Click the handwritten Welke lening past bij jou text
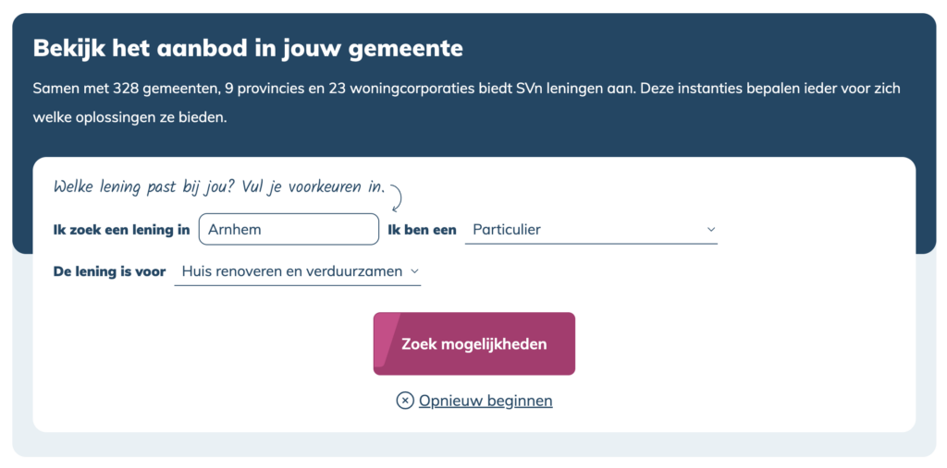947x468 pixels. [x=218, y=187]
